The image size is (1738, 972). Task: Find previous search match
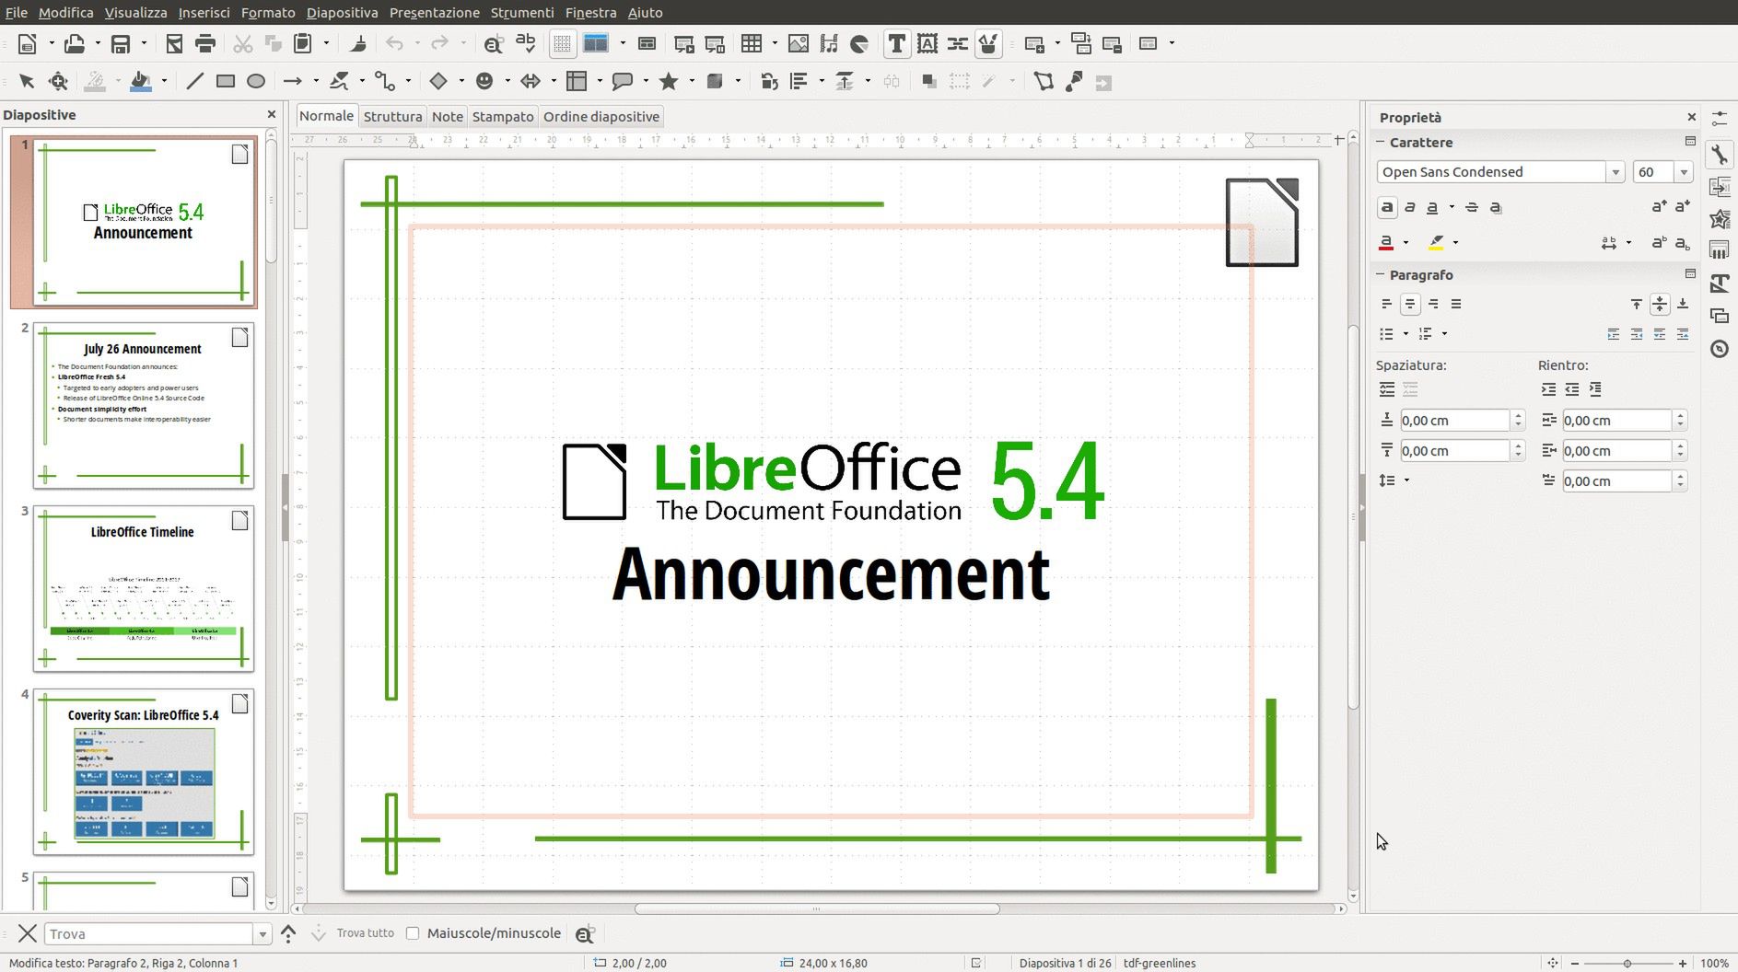pyautogui.click(x=288, y=933)
